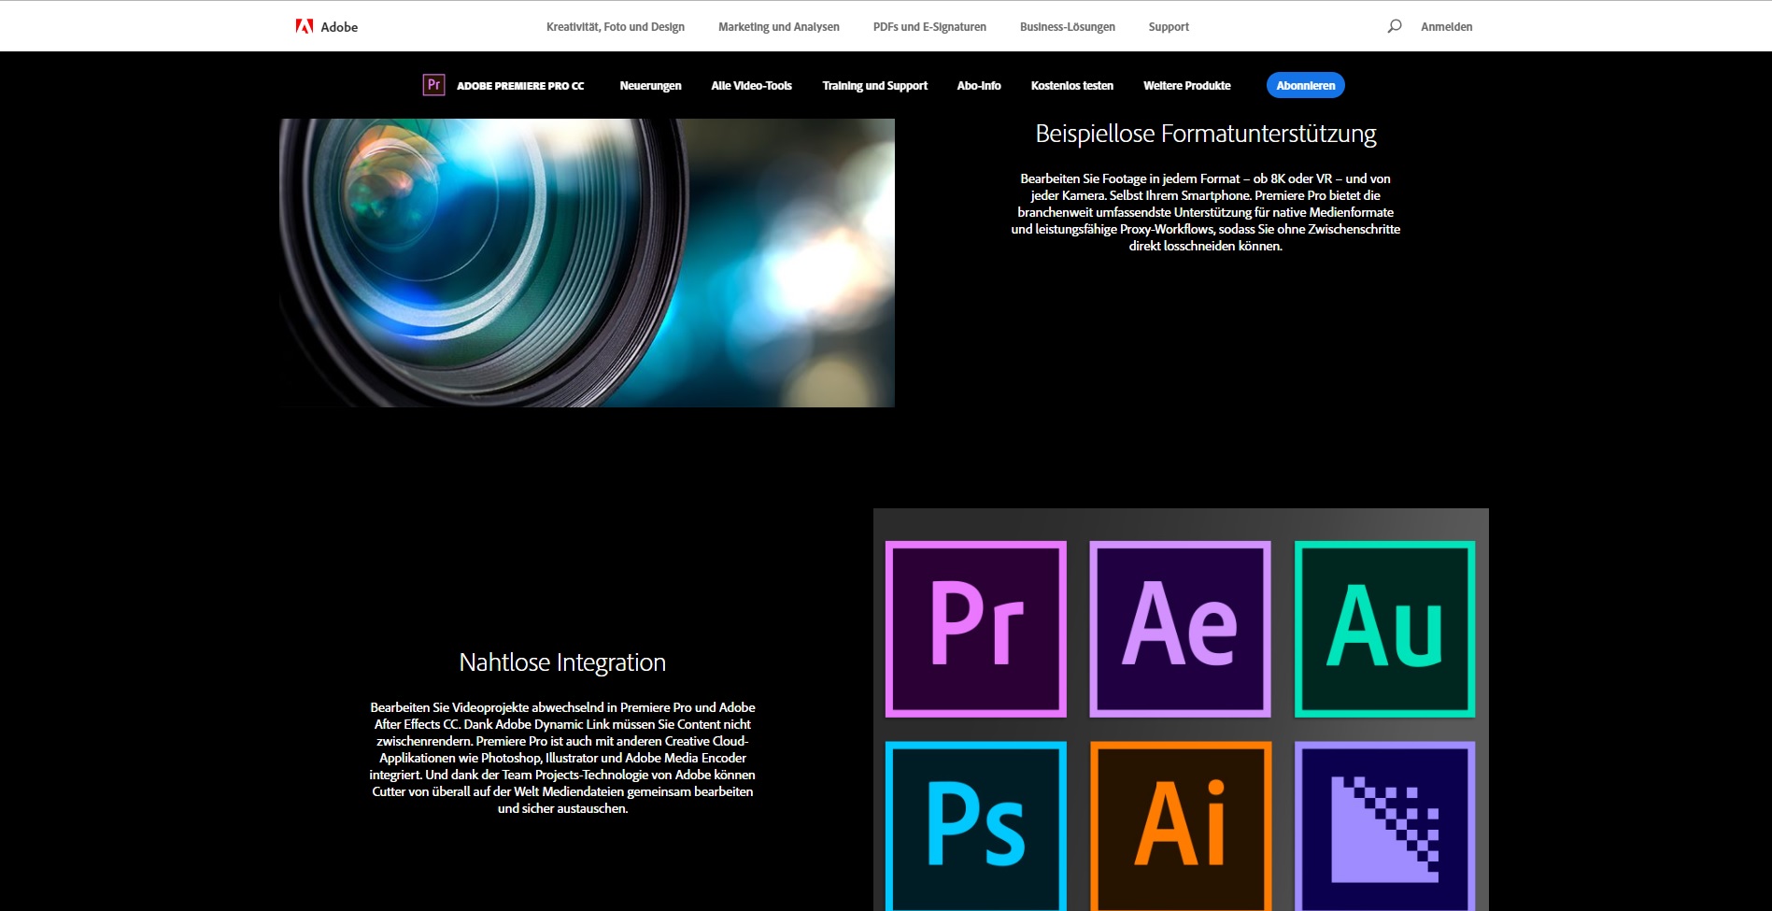The image size is (1772, 911).
Task: Go to Neuerungen section
Action: 650,86
